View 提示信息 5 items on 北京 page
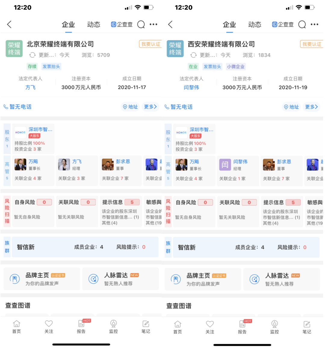This screenshot has height=351, width=325. 121,212
